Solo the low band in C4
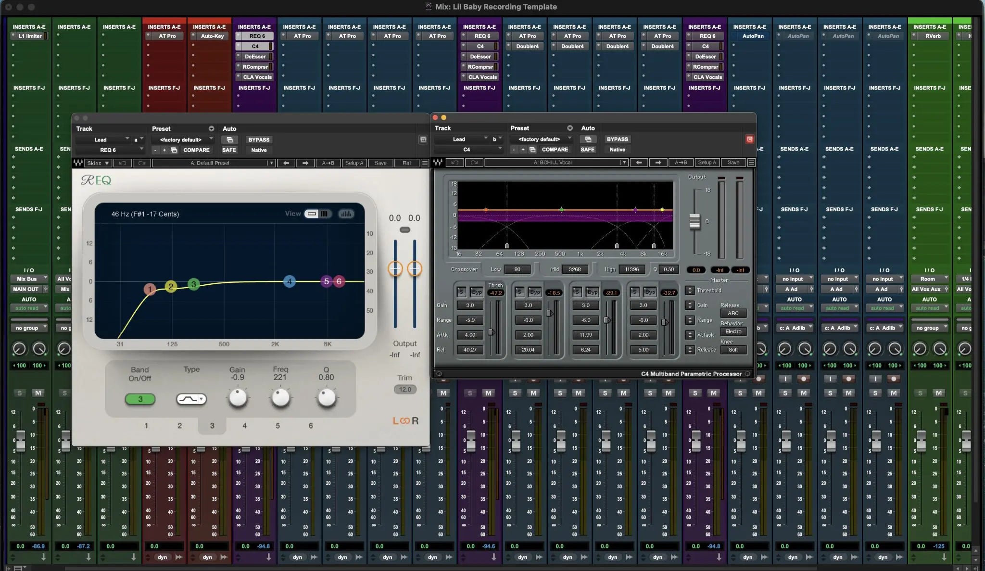 click(x=461, y=292)
